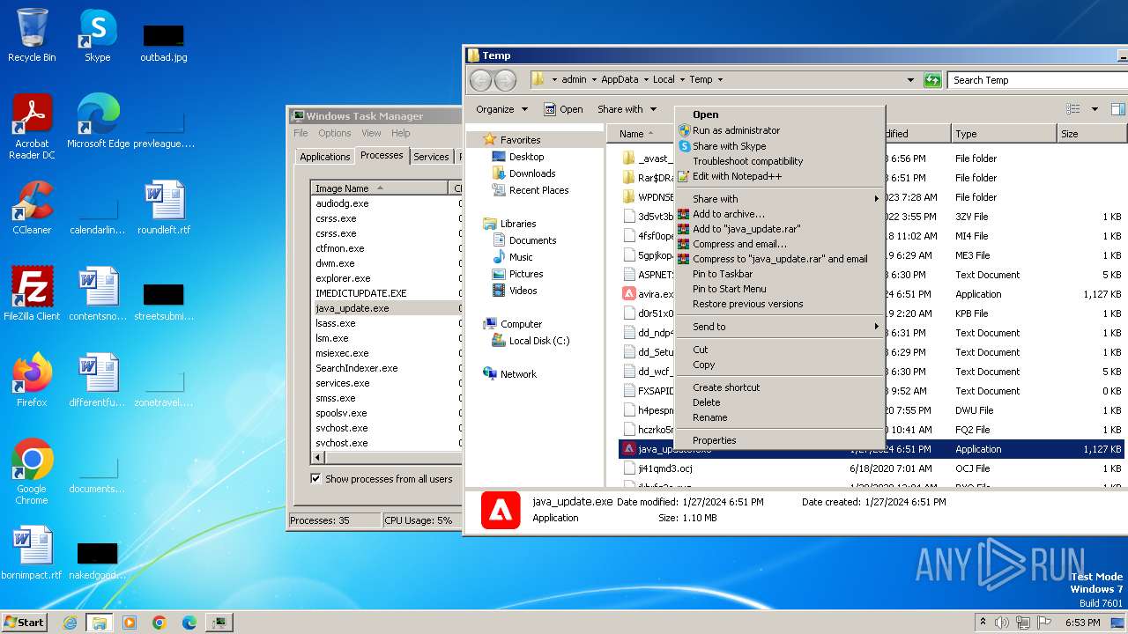Screen dimensions: 1128x634
Task: Expand Share with submenu in context menu
Action: coord(779,199)
